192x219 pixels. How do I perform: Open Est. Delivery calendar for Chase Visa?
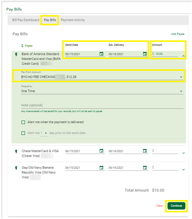click(x=145, y=151)
